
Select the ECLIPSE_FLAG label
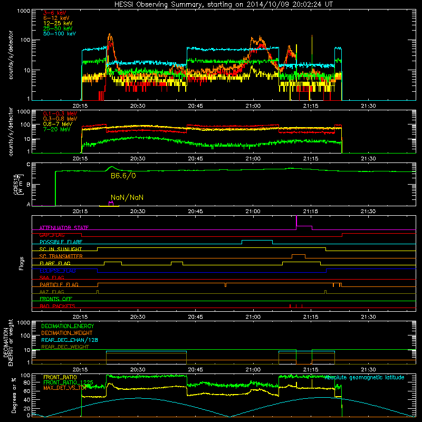click(x=57, y=271)
